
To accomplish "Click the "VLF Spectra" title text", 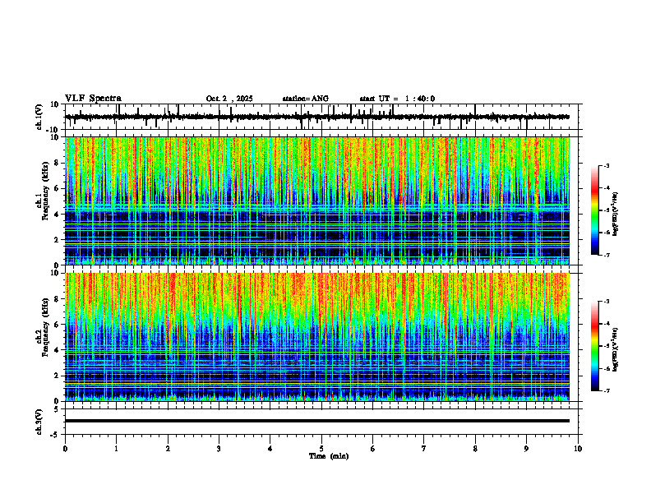I will pyautogui.click(x=94, y=98).
